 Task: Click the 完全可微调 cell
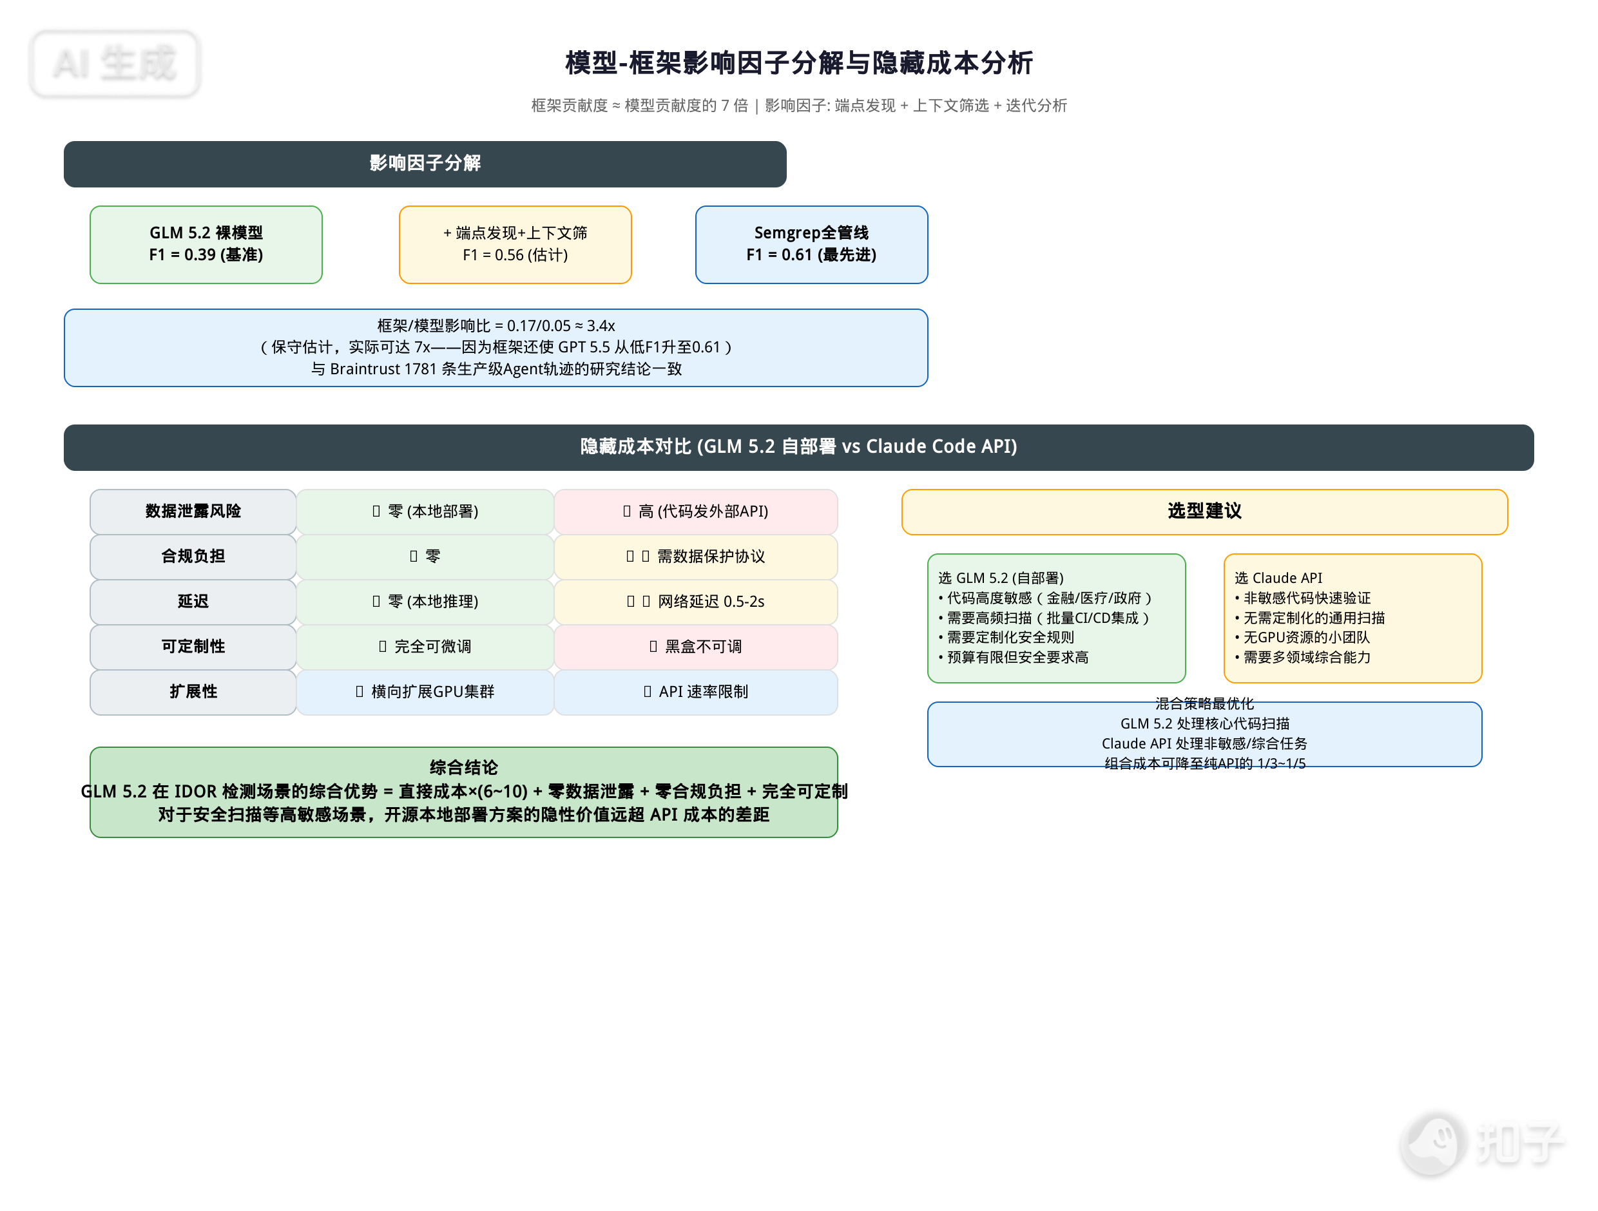[425, 646]
